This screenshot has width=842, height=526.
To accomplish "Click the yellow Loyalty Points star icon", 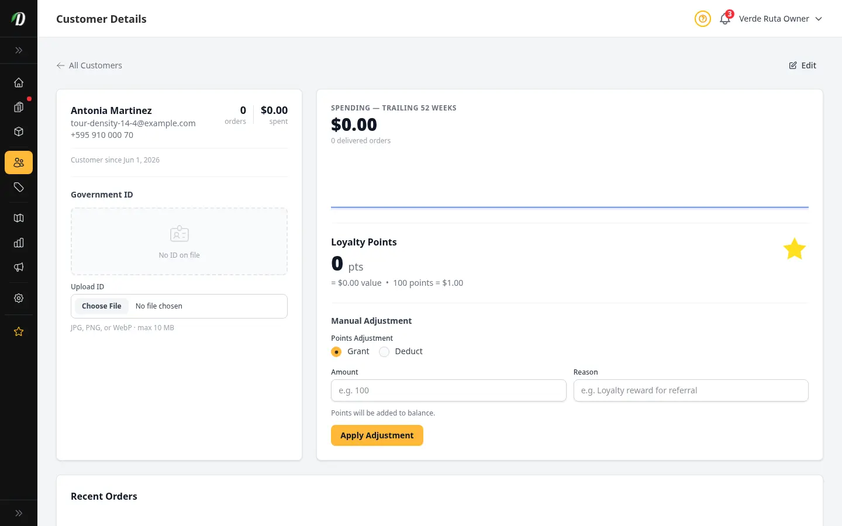I will tap(795, 249).
